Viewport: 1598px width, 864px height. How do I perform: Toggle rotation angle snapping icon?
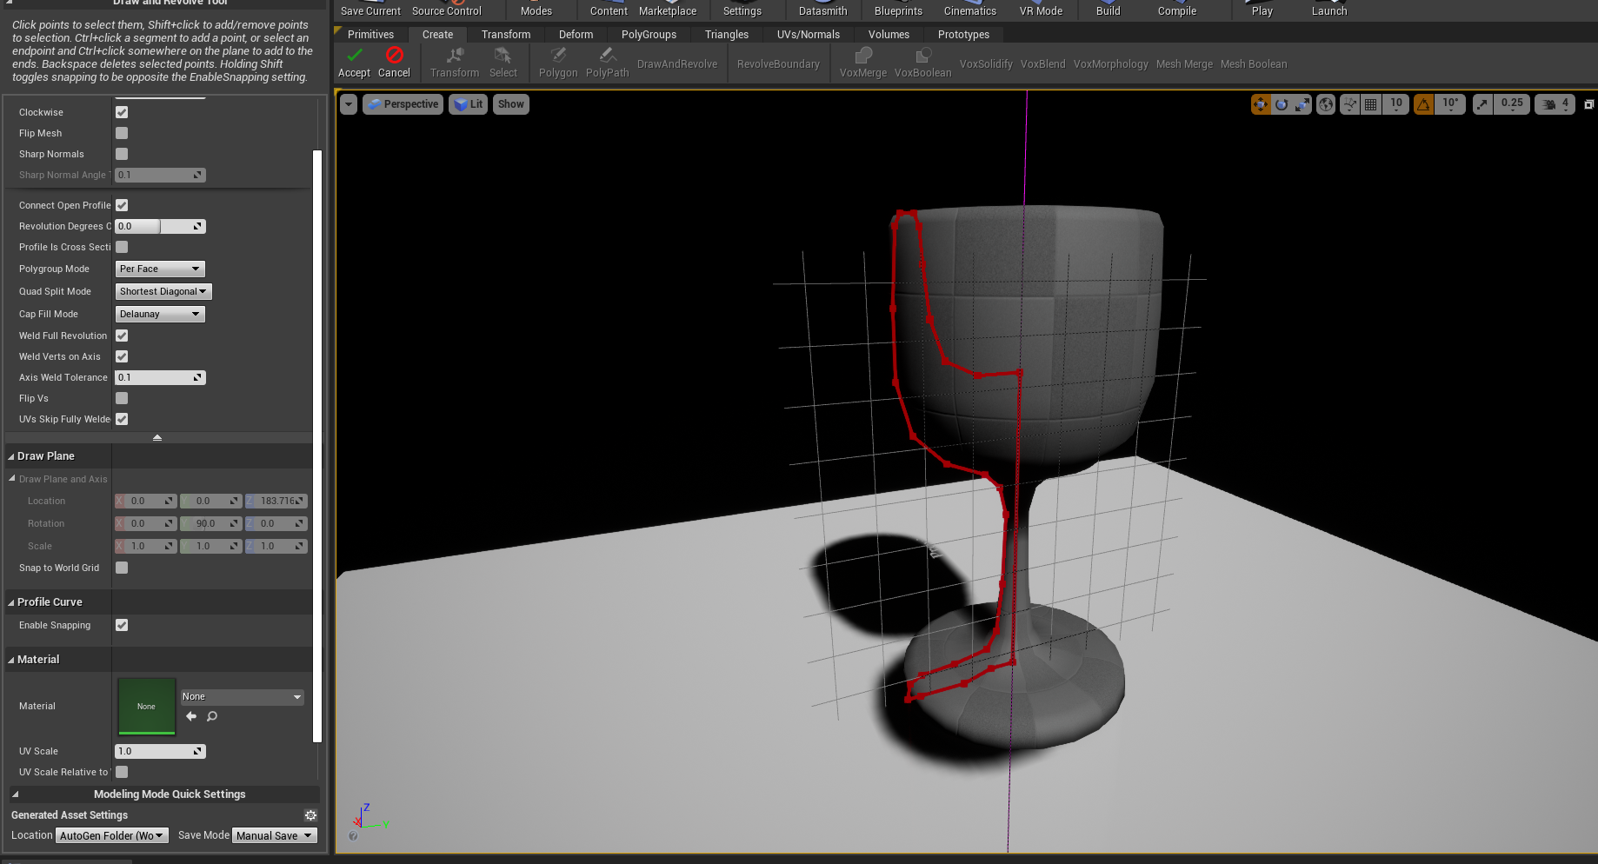pyautogui.click(x=1423, y=104)
